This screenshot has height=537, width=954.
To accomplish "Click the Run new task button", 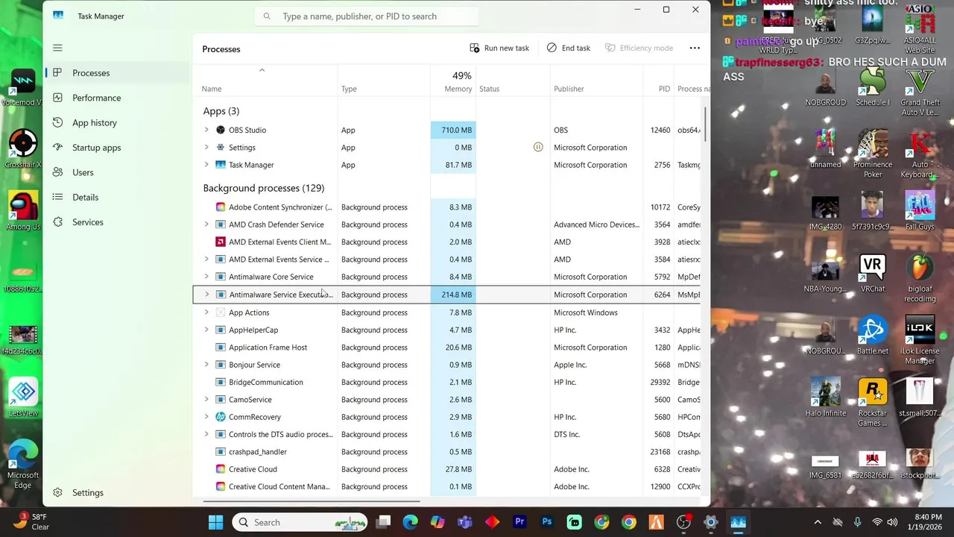I will coord(499,48).
